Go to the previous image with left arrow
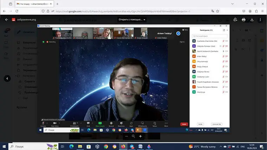Viewport: 267px width, 150px height. pos(7,79)
